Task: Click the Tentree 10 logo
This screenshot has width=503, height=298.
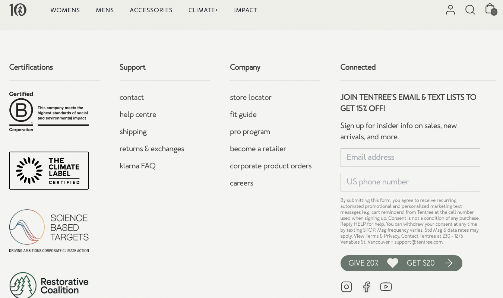Action: [x=18, y=10]
